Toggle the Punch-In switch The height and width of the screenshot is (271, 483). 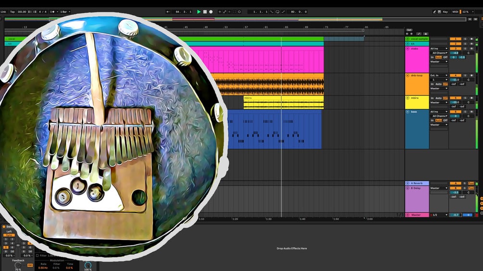pyautogui.click(x=271, y=12)
